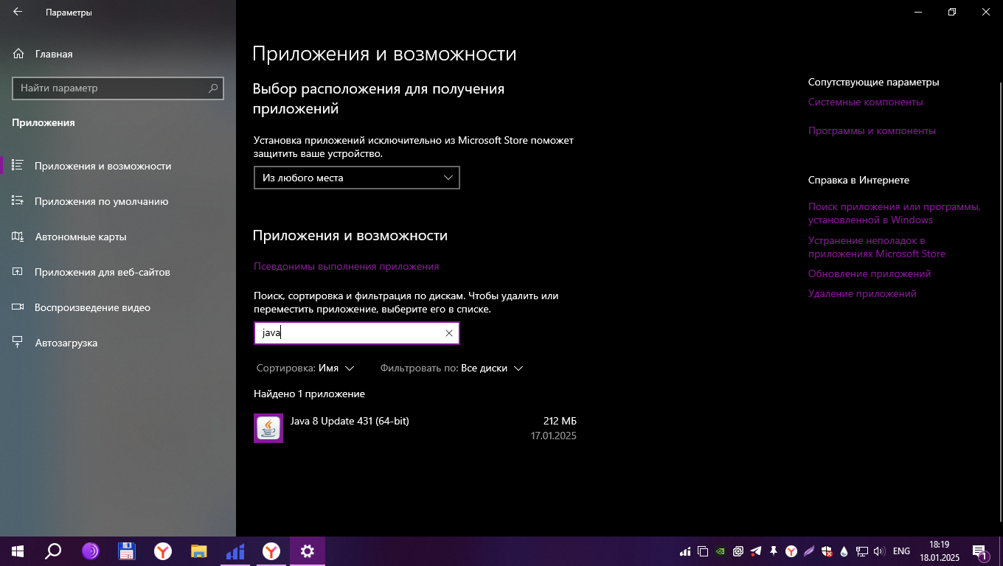Open Псевдонимы выполнения приложения link
Image resolution: width=1003 pixels, height=566 pixels.
[346, 266]
